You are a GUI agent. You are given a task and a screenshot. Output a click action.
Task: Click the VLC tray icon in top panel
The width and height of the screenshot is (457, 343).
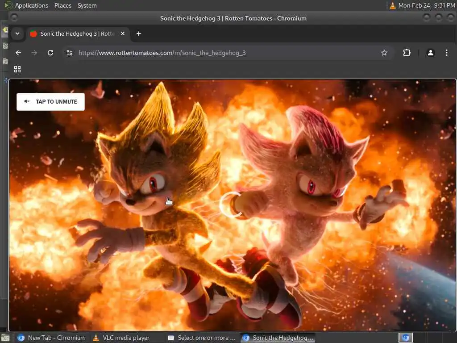(392, 5)
